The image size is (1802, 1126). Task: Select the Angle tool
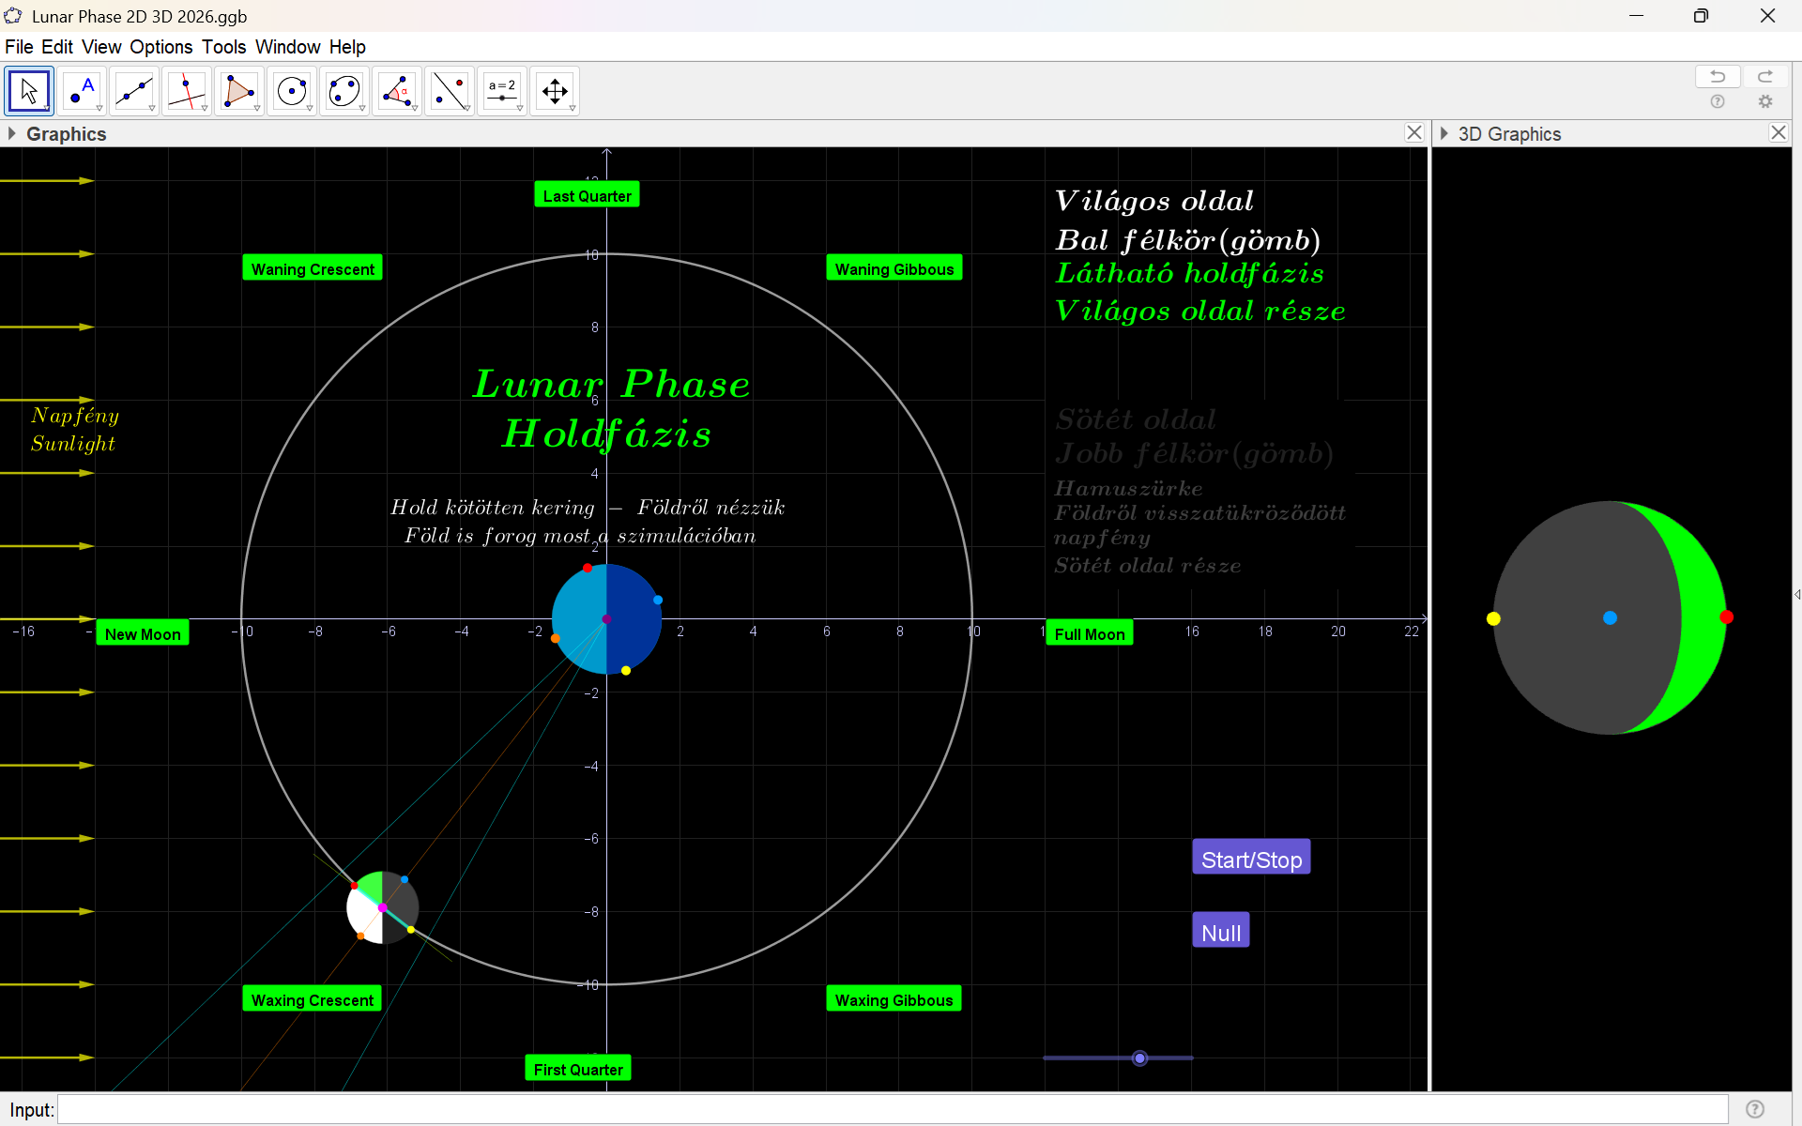click(397, 92)
